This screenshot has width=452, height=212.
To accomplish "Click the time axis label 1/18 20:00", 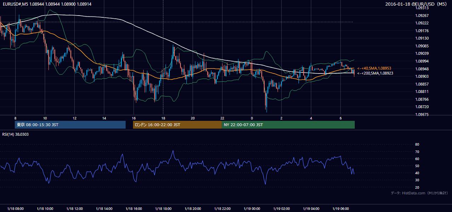I will 193,209.
